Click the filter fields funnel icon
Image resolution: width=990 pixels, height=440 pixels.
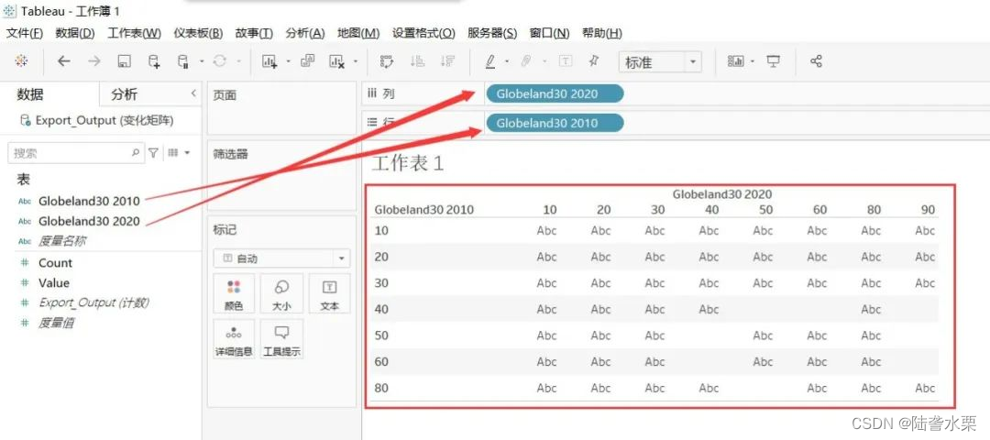(153, 153)
